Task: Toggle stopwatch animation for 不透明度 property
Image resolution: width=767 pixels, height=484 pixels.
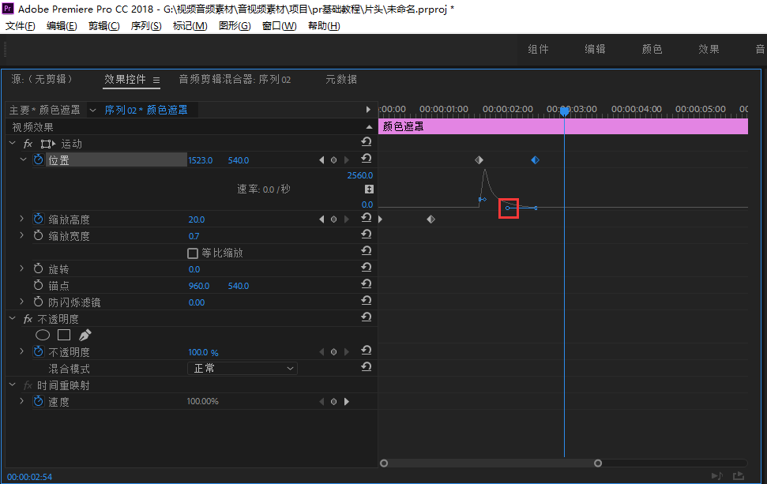Action: 38,351
